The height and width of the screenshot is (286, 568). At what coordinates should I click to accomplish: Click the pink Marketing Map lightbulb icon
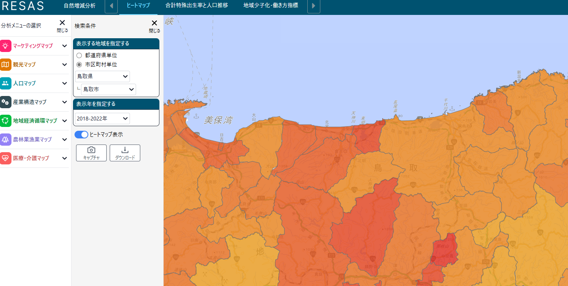click(x=5, y=46)
